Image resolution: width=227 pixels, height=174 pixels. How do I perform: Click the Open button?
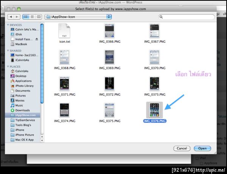[x=202, y=148]
